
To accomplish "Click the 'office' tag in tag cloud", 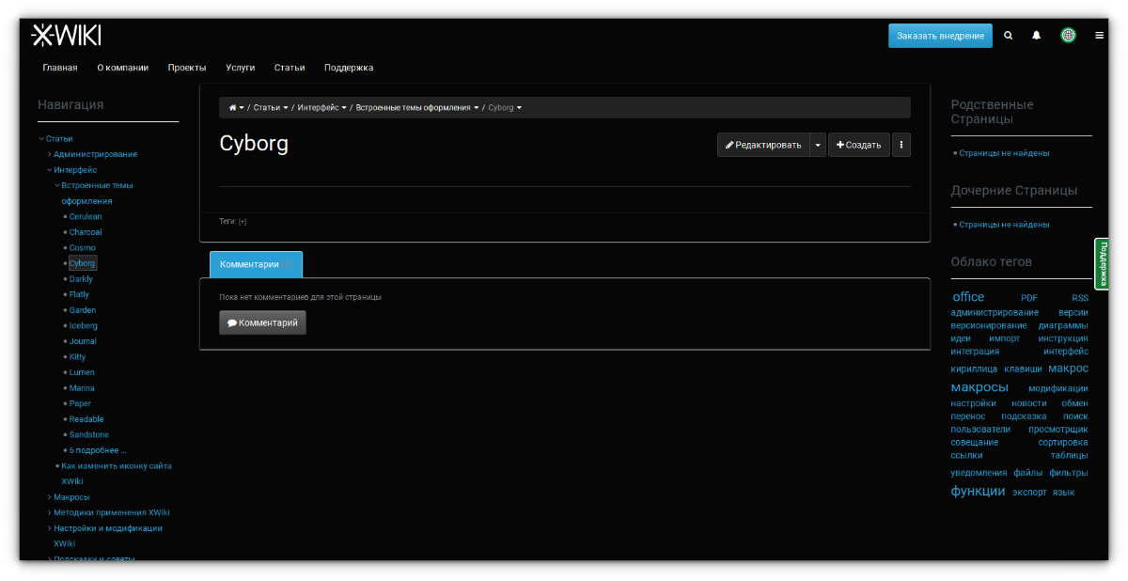I will (x=968, y=297).
